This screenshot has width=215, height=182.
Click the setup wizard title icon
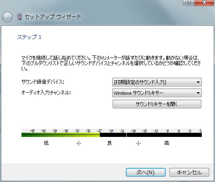[19, 17]
